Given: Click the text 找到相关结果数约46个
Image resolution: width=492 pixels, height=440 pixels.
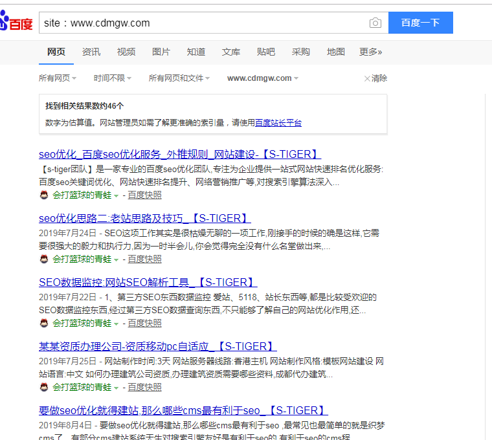Looking at the screenshot, I should click(x=84, y=106).
